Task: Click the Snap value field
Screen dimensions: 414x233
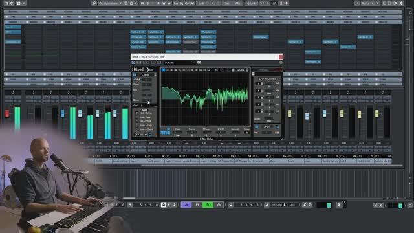Action: click(x=246, y=132)
